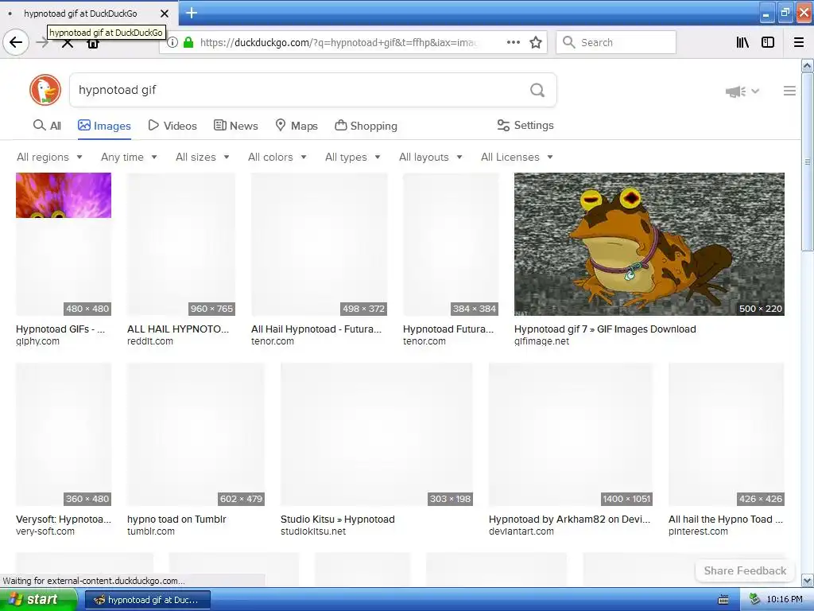Submit search with the magnifier icon
Viewport: 814px width, 611px height.
537,91
